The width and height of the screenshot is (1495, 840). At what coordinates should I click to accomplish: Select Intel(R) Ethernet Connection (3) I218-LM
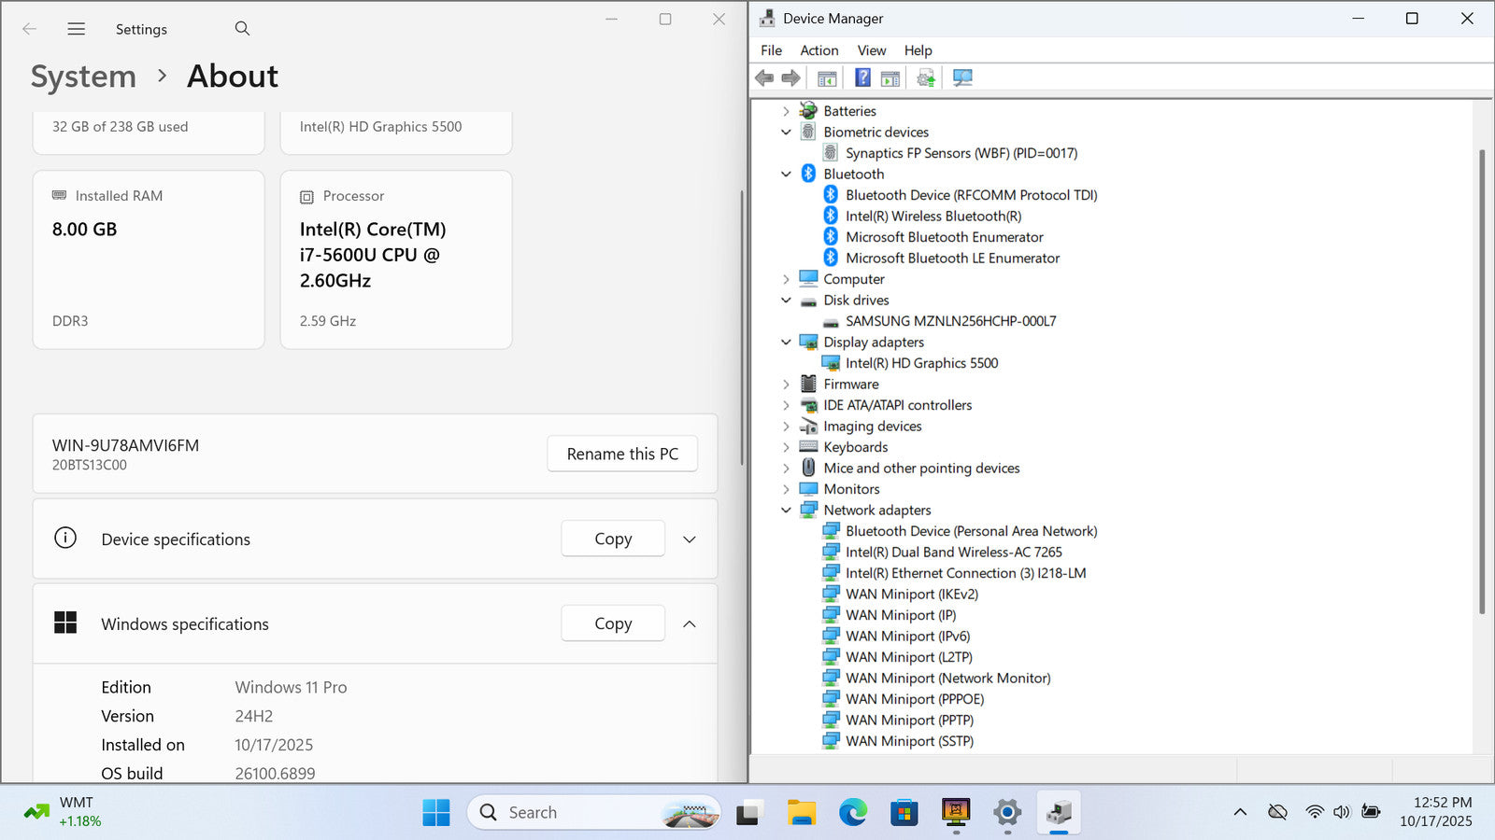click(966, 573)
